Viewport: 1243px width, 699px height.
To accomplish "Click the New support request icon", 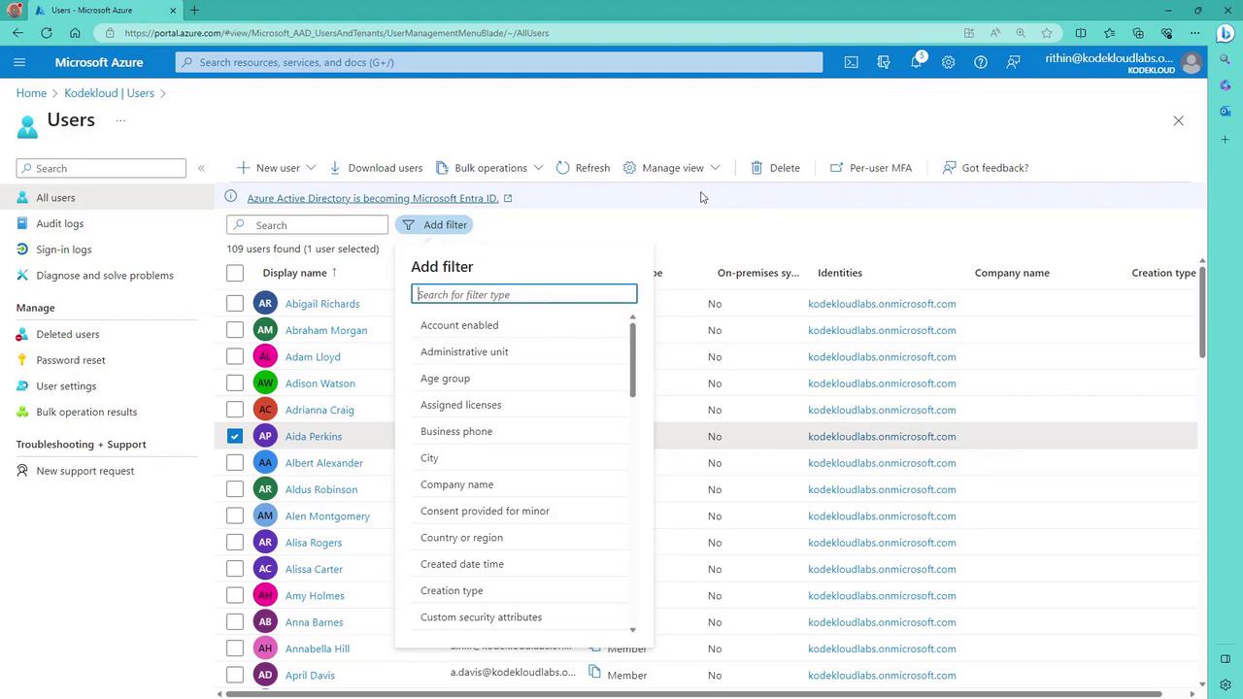I will 23,471.
